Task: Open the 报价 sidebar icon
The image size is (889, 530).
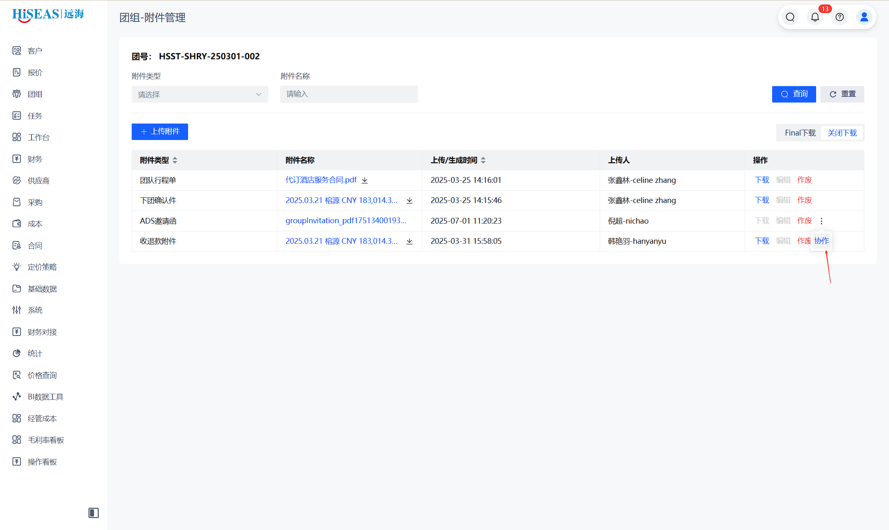Action: click(16, 72)
